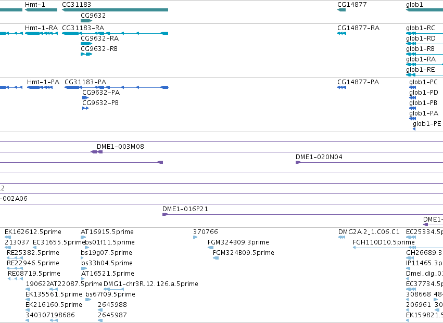Open EST EC31655.5prime
The image size is (443, 323).
pos(59,242)
